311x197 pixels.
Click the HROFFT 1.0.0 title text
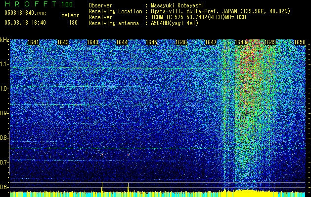coord(39,4)
